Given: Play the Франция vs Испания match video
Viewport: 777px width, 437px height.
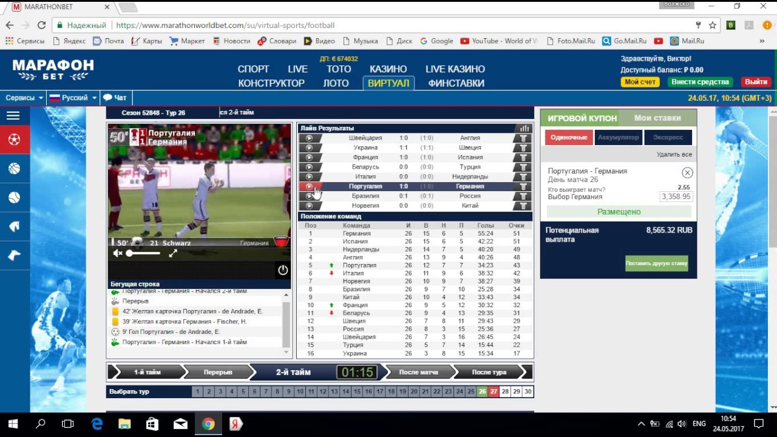Looking at the screenshot, I should click(x=310, y=157).
